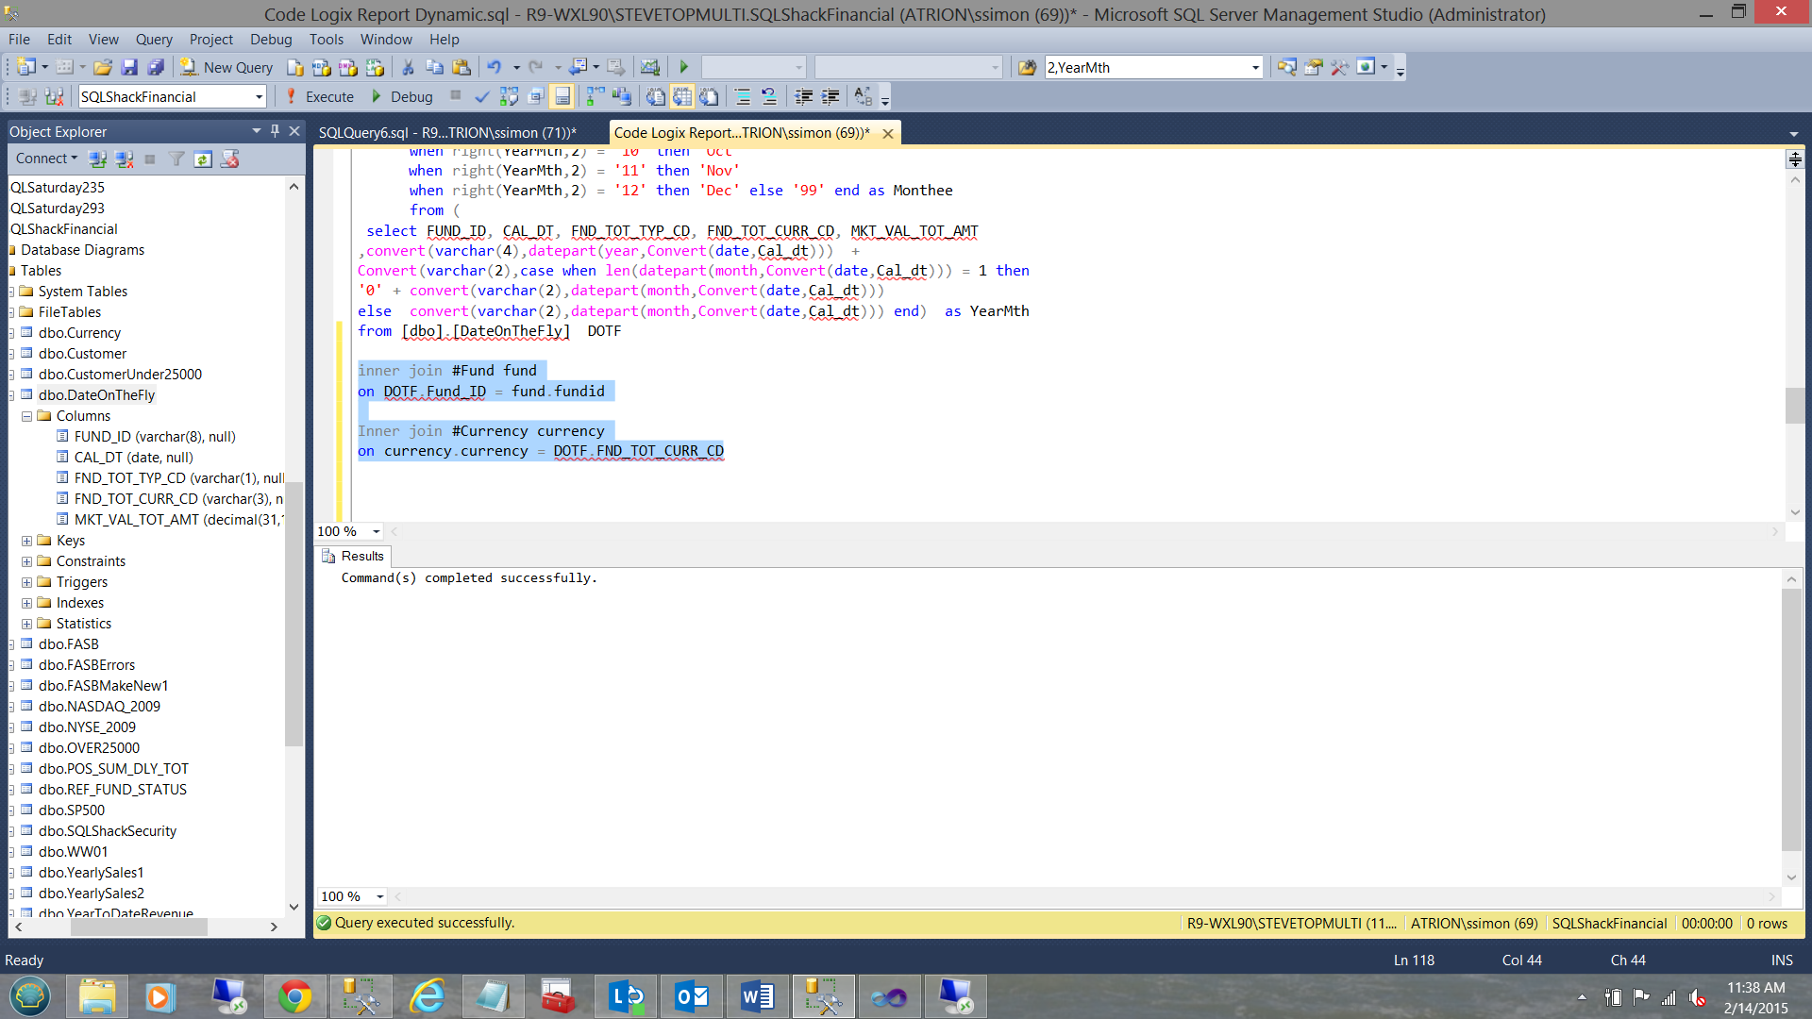Screen dimensions: 1812x1019
Task: Click the Execute query button
Action: (320, 96)
